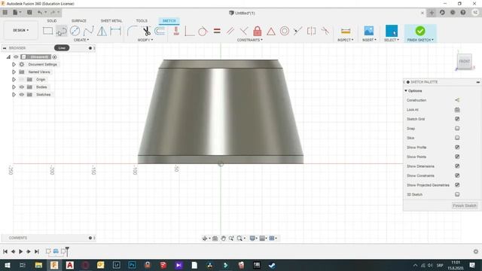Image resolution: width=482 pixels, height=271 pixels.
Task: Apply the Perpendicular constraint
Action: (244, 31)
